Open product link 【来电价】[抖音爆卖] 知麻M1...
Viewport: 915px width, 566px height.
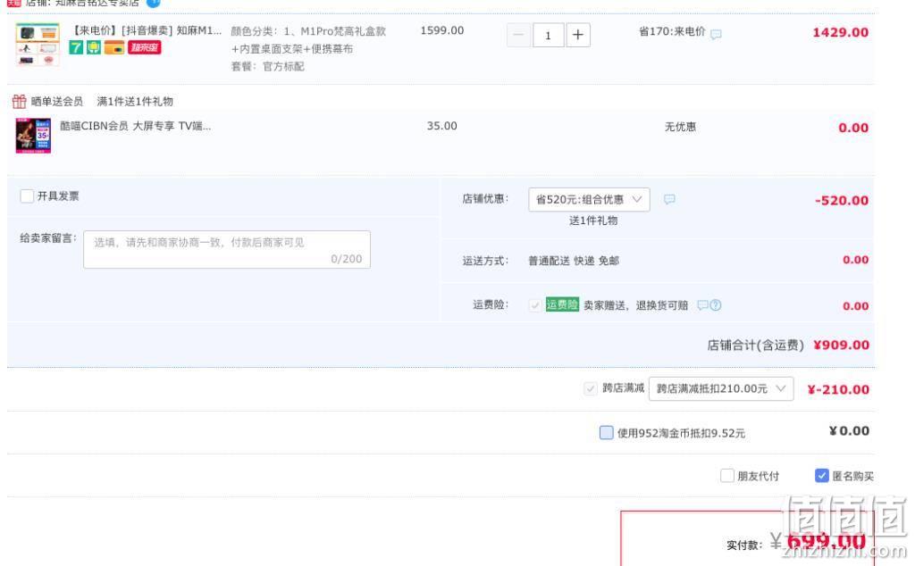click(146, 30)
